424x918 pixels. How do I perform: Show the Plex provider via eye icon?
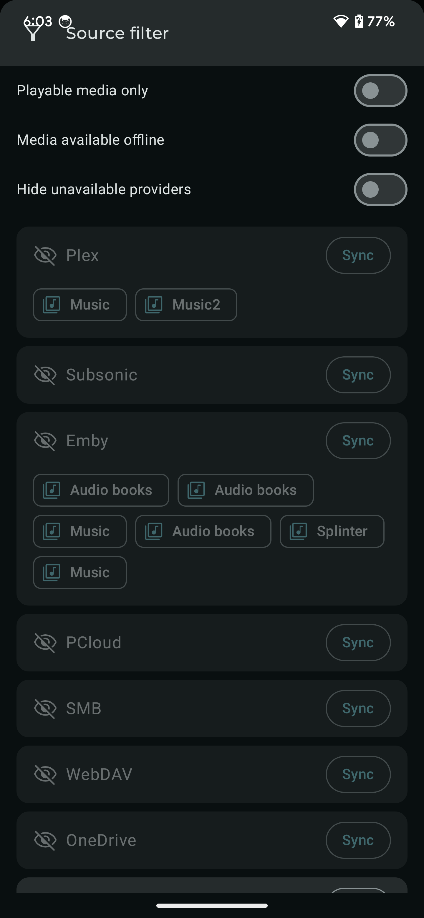click(45, 255)
